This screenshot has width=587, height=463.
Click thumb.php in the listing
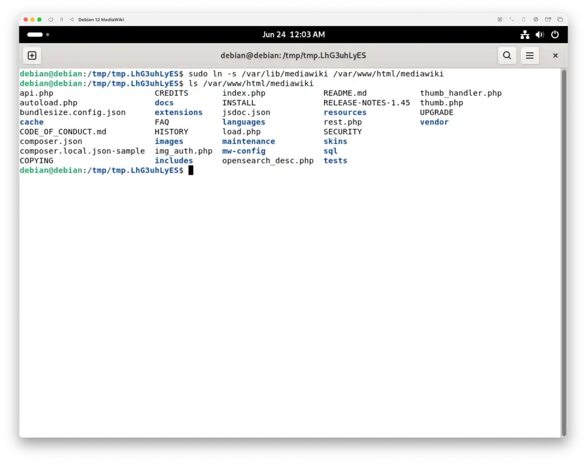pyautogui.click(x=441, y=103)
